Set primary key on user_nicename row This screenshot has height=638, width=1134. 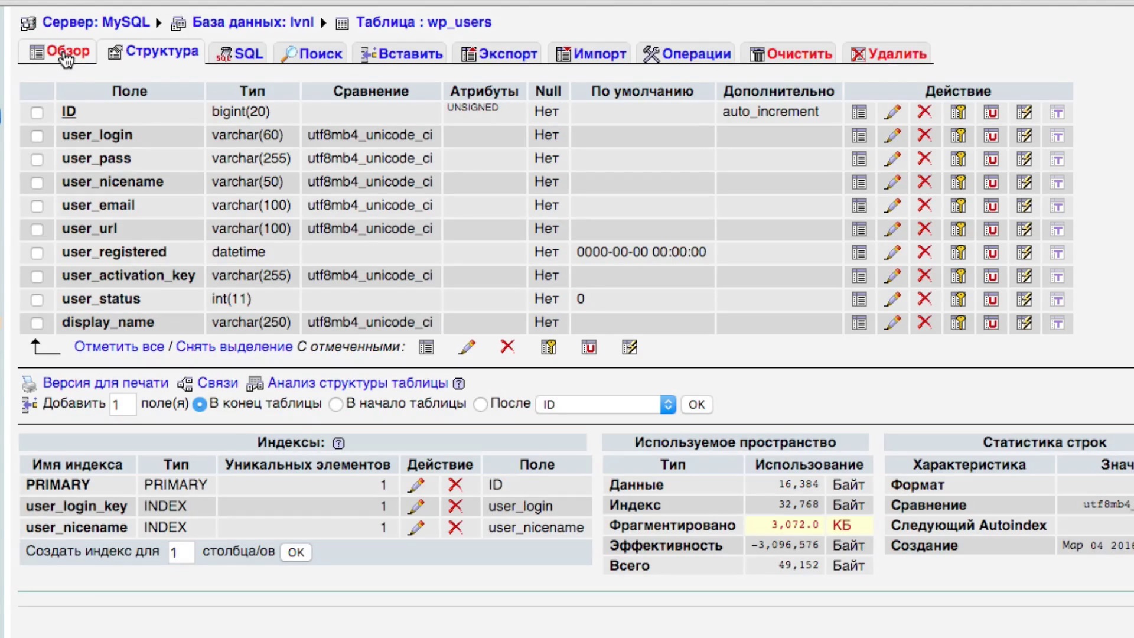pos(958,182)
